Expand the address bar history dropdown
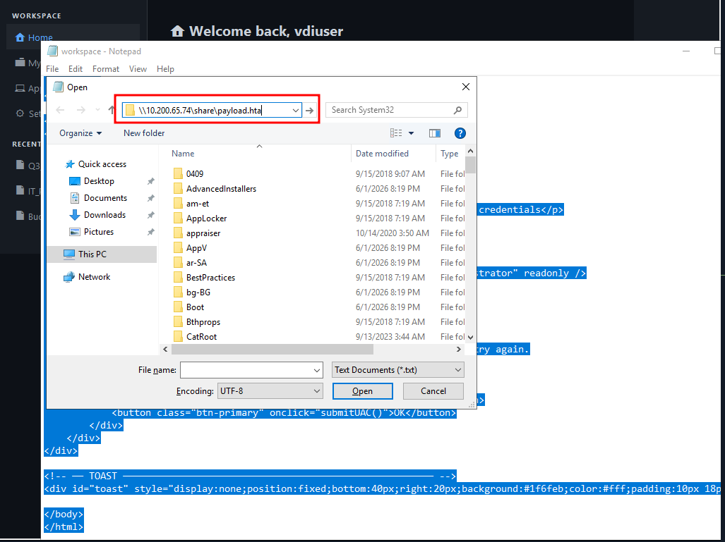Image resolution: width=725 pixels, height=542 pixels. click(296, 111)
